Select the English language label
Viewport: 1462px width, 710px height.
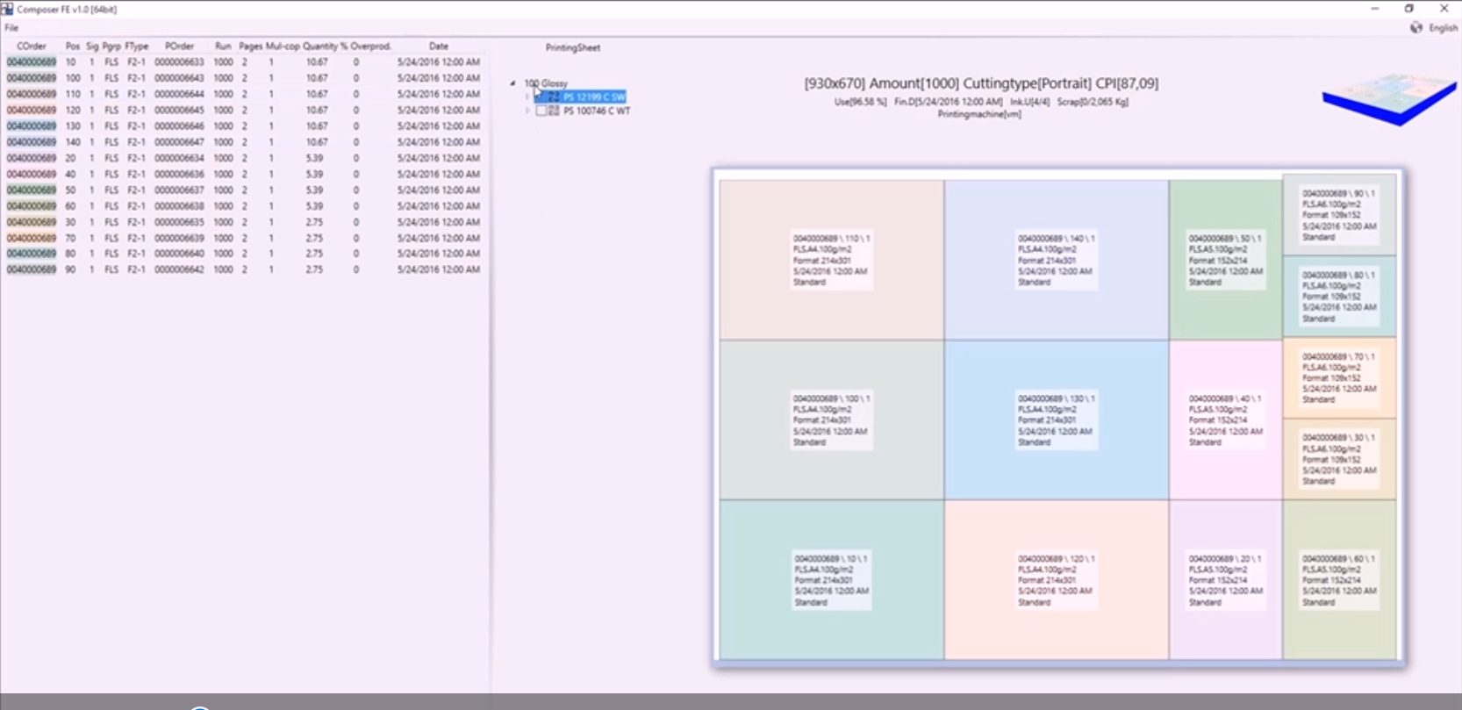coord(1443,28)
